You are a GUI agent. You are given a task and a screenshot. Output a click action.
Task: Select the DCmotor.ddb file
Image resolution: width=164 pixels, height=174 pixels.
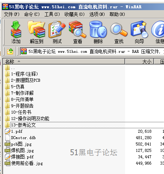23,138
